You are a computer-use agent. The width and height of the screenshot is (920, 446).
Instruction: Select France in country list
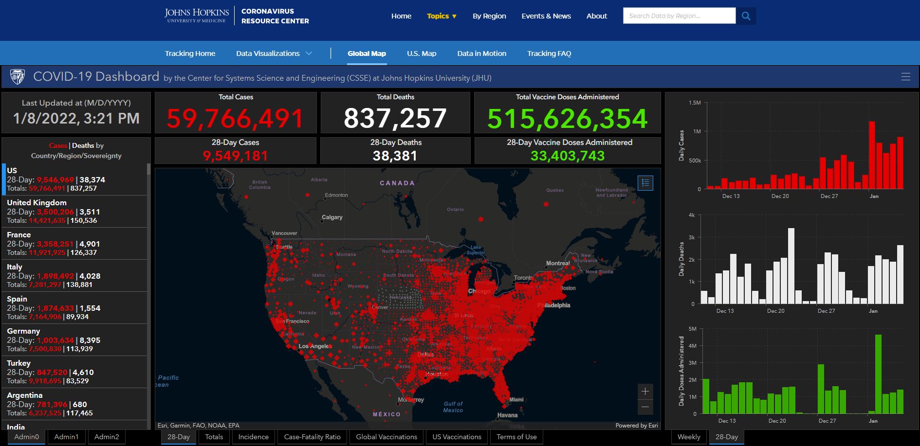74,243
